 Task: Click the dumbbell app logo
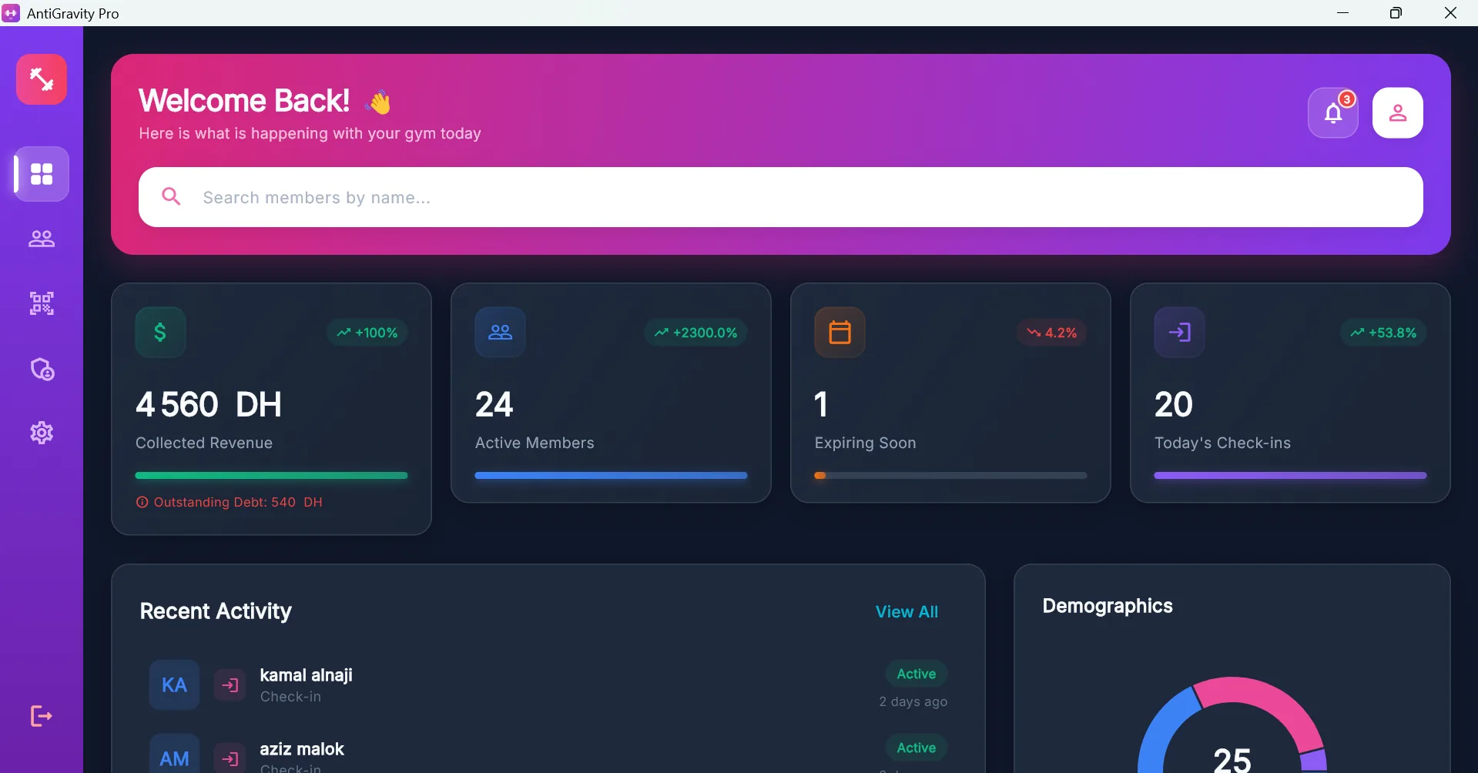42,79
